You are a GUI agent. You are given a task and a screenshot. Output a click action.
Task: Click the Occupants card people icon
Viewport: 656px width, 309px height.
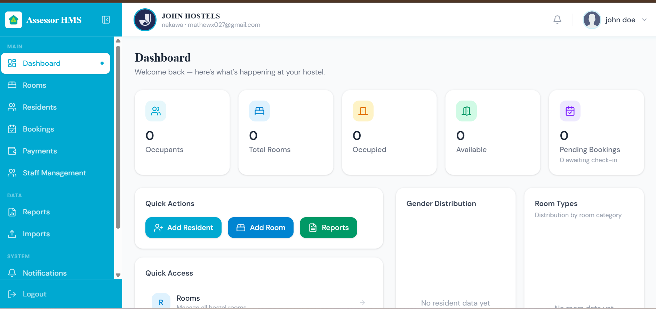point(156,111)
